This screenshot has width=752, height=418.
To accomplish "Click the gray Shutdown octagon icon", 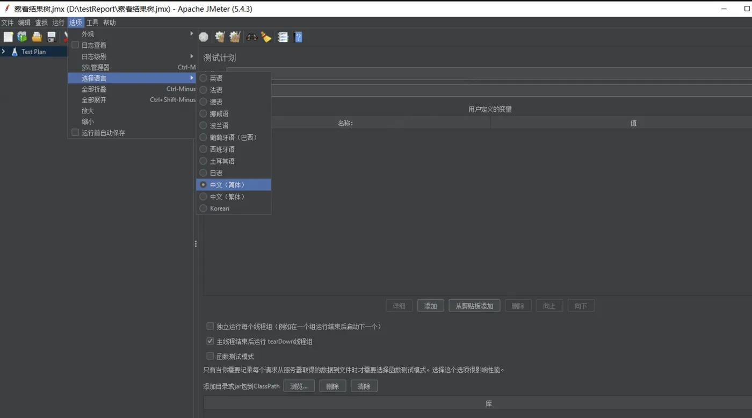I will 204,37.
